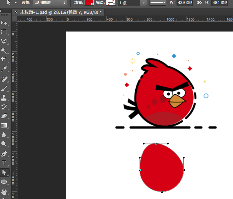Select the Type tool
Screen dimensions: 233x199
(4, 163)
